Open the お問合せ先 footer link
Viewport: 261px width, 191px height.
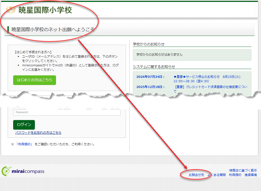tap(196, 175)
